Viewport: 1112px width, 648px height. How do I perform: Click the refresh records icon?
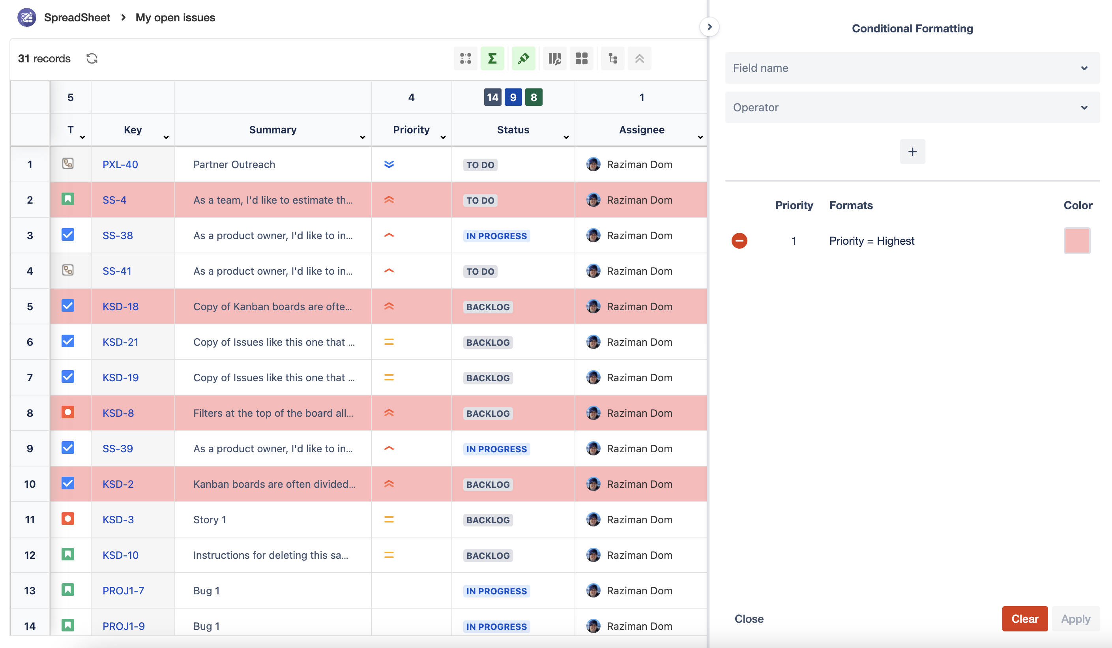coord(92,58)
